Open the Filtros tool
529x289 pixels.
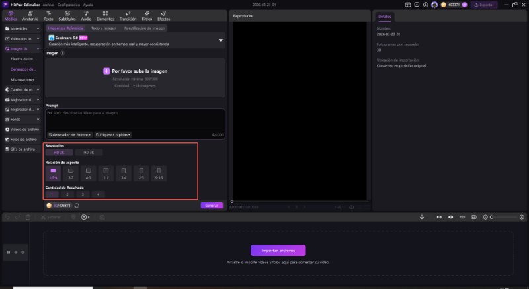(147, 16)
